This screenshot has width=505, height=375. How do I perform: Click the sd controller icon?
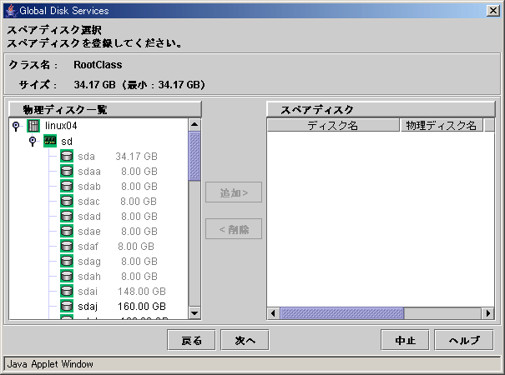point(50,141)
